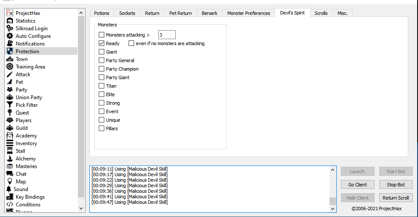Click the Map pin icon
The width and height of the screenshot is (418, 217).
(x=10, y=182)
